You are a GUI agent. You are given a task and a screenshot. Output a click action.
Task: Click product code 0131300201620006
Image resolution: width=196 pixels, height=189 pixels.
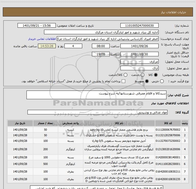(x=168, y=149)
